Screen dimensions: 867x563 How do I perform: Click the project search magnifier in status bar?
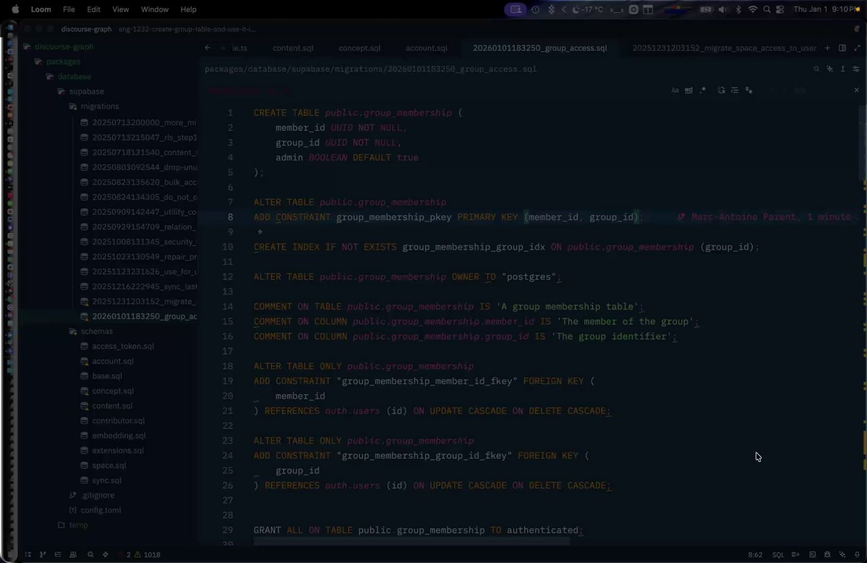click(x=90, y=554)
